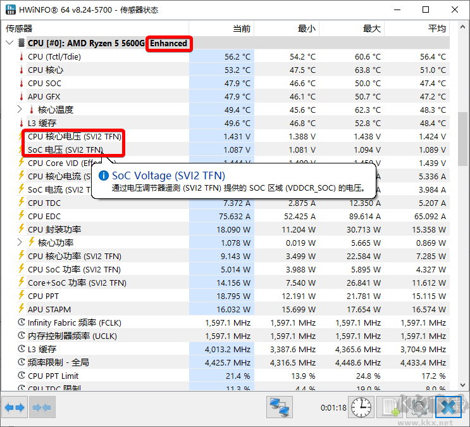This screenshot has height=427, width=470.
Task: Click the clock reset timer icon
Action: [x=361, y=407]
